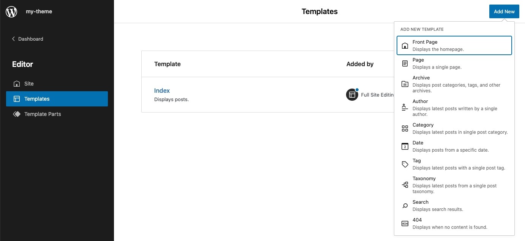Click the calendar icon next to Date

[405, 146]
